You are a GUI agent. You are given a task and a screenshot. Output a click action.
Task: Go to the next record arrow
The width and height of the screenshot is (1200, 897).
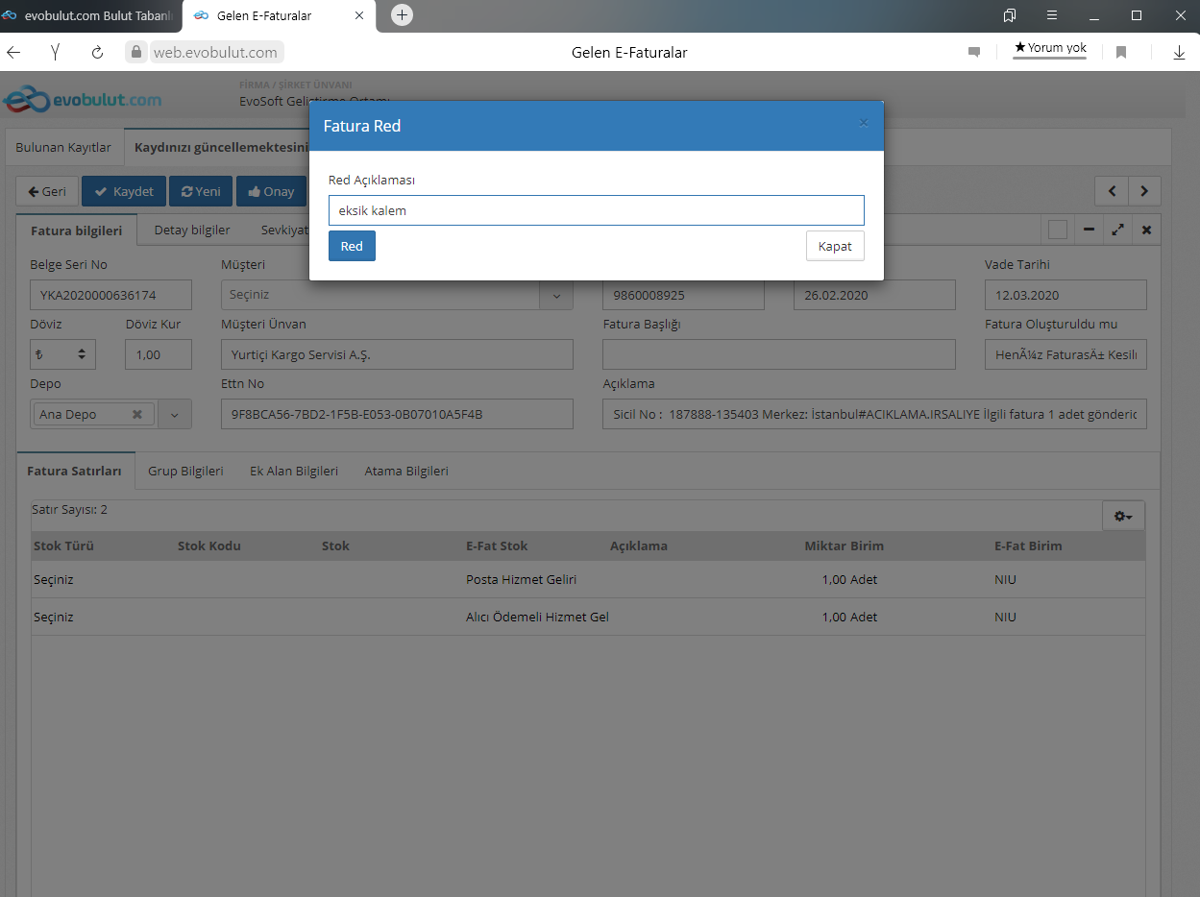pos(1144,191)
